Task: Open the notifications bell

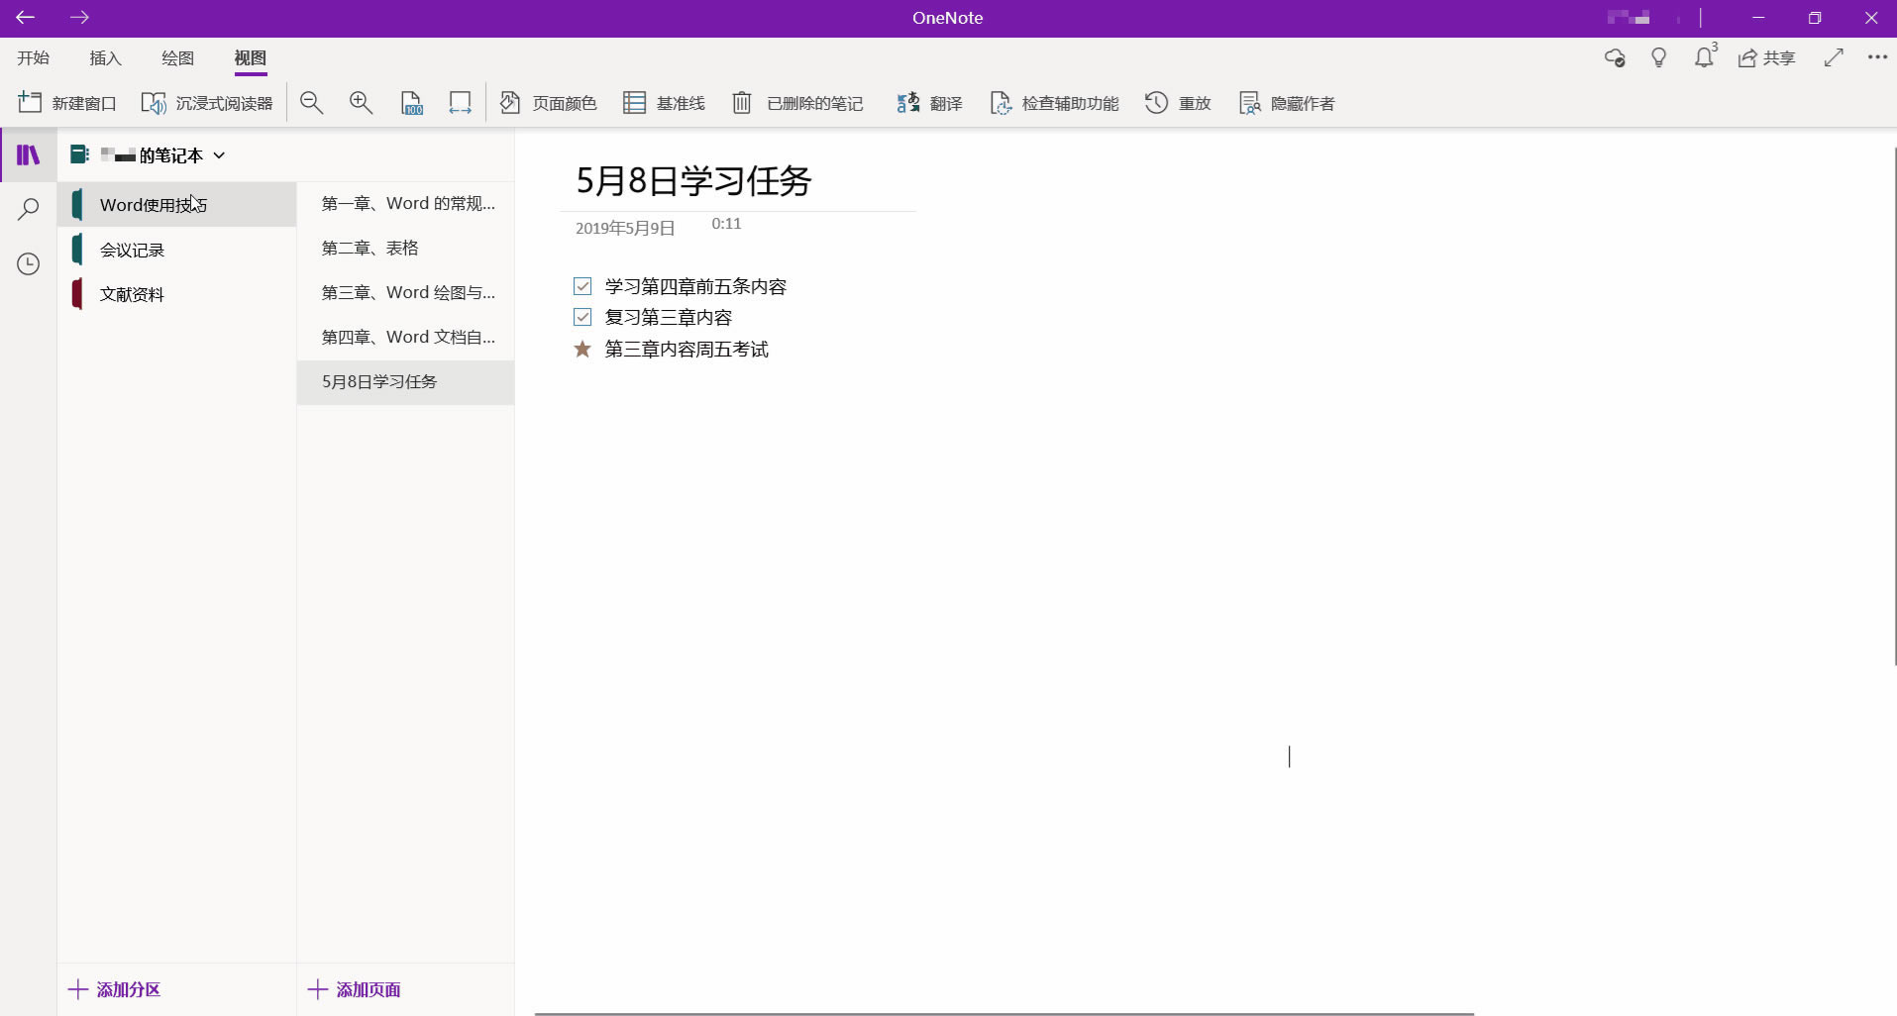Action: tap(1703, 58)
